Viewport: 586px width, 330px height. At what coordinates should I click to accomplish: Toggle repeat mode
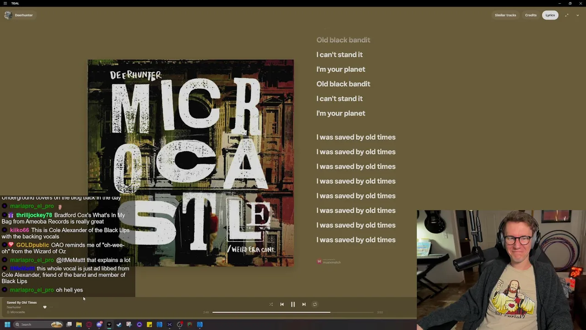click(x=315, y=304)
